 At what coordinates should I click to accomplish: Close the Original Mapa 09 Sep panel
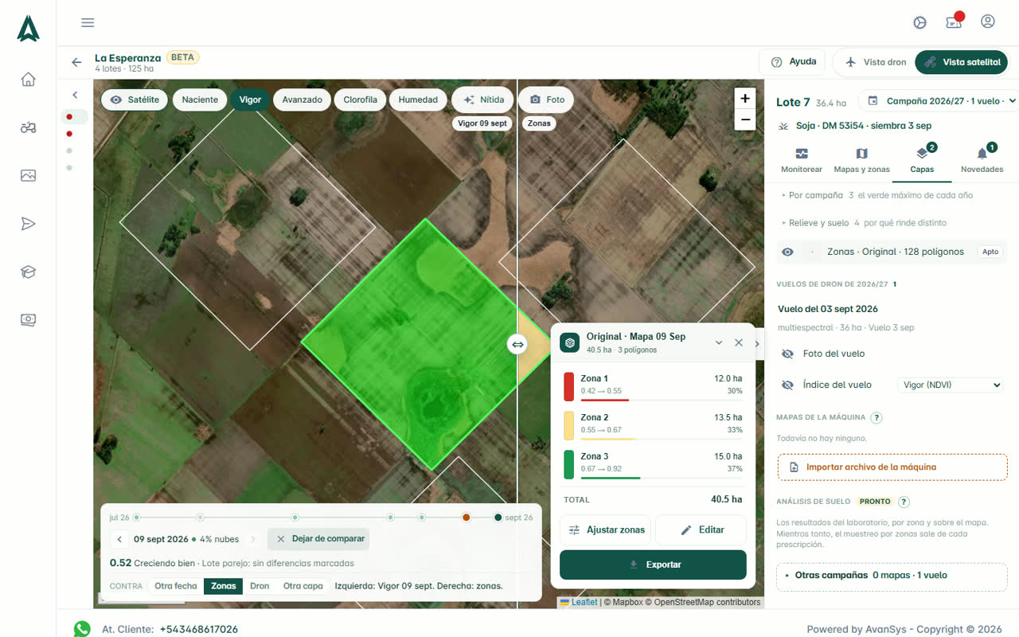click(x=739, y=342)
